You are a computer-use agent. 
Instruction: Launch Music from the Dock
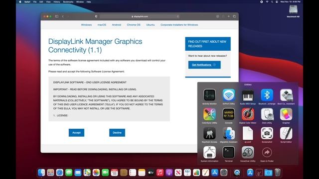(160, 173)
